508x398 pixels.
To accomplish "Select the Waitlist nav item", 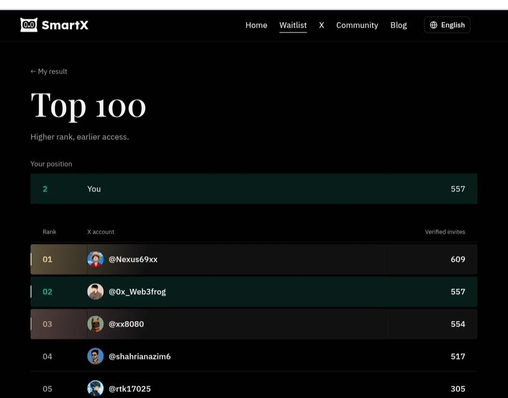I will point(293,25).
